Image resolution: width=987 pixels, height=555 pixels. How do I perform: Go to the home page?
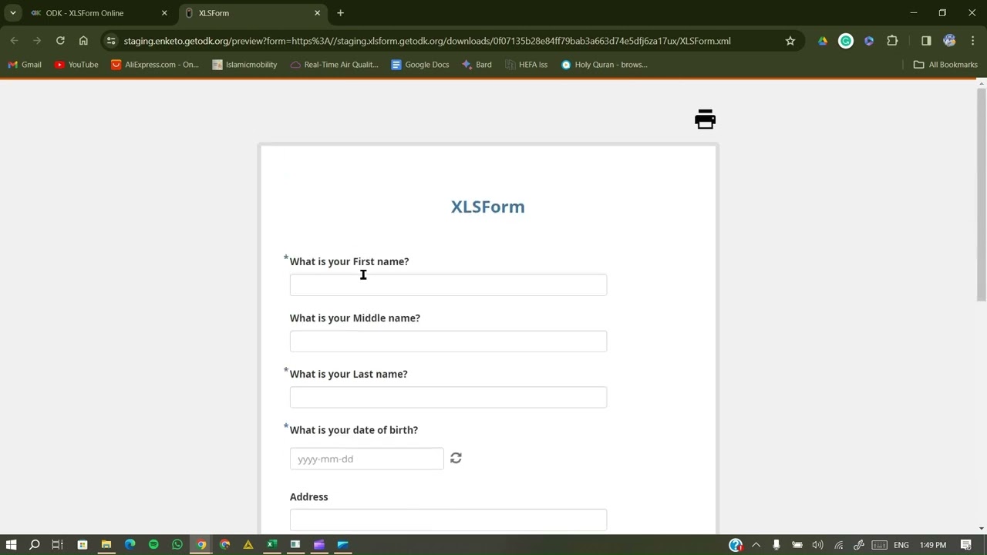pos(83,41)
